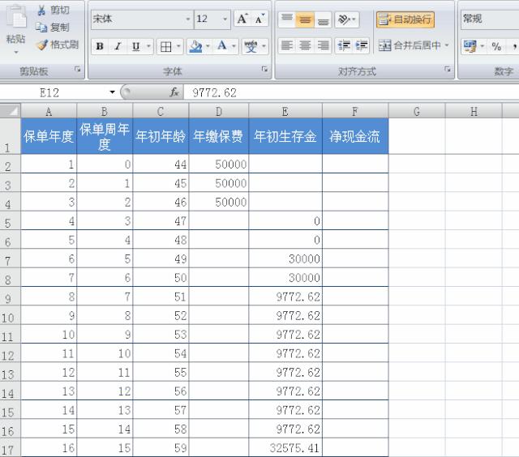
Task: Open the Alignment (对齐方式) dialog launcher
Action: (x=448, y=69)
